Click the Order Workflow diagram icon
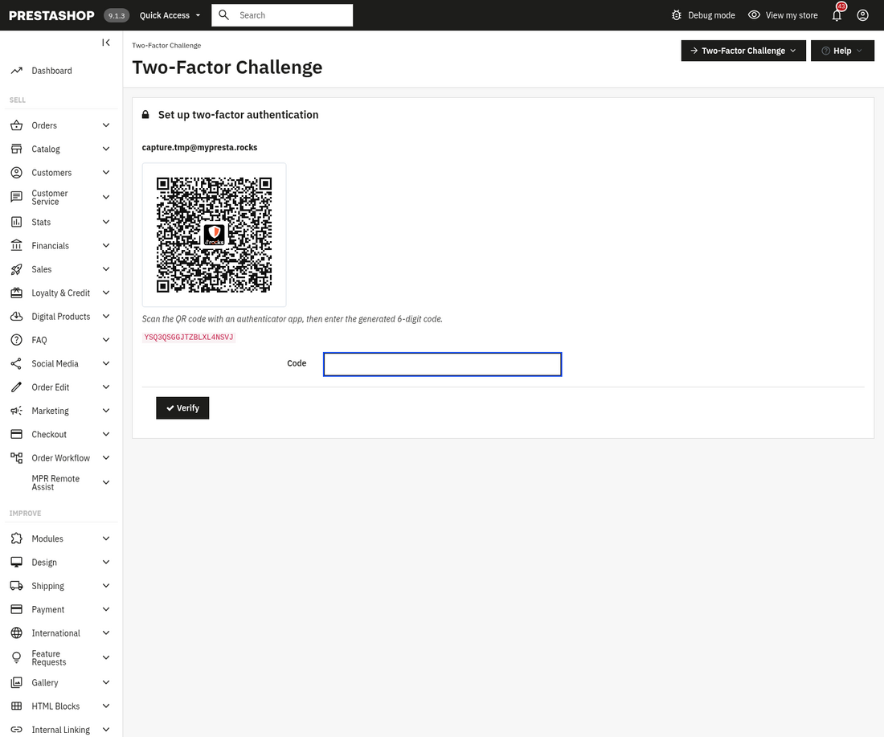This screenshot has height=737, width=884. pos(16,458)
